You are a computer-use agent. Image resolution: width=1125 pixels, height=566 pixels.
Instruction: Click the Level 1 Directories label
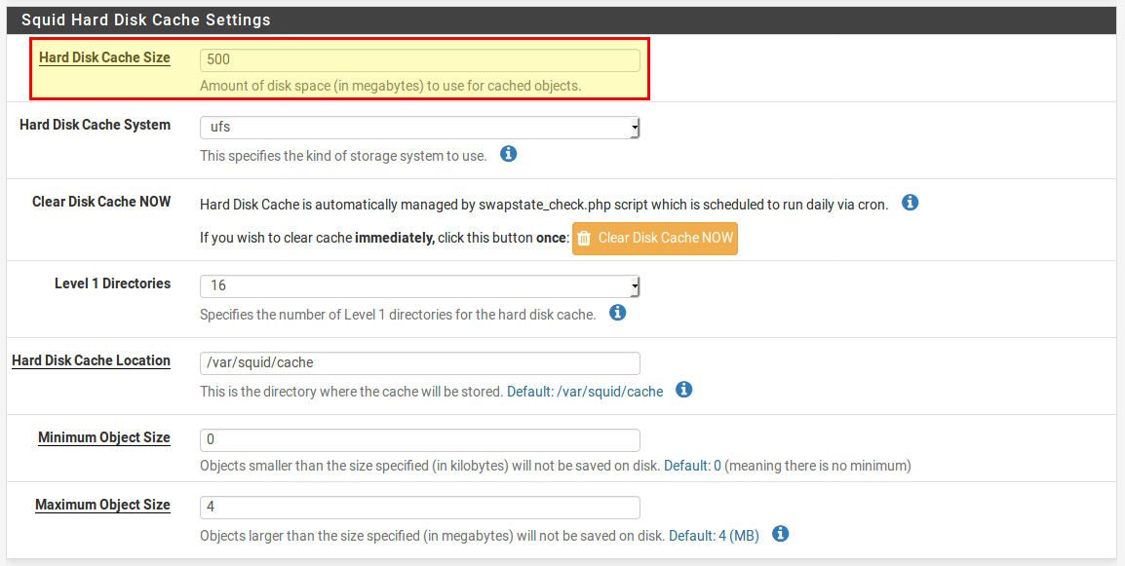tap(112, 283)
